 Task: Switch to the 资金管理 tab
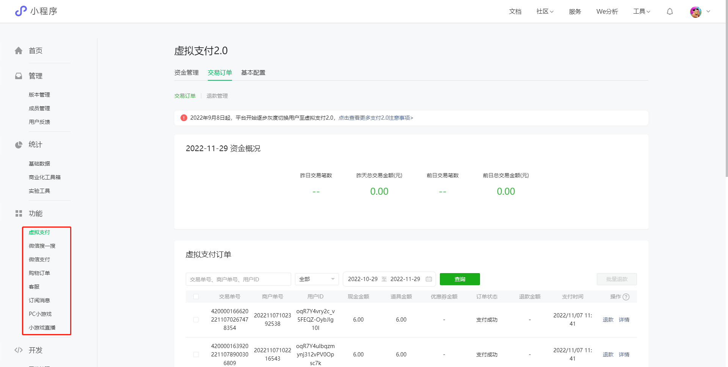coord(187,72)
